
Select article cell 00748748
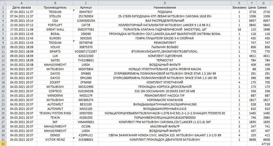[86, 43]
